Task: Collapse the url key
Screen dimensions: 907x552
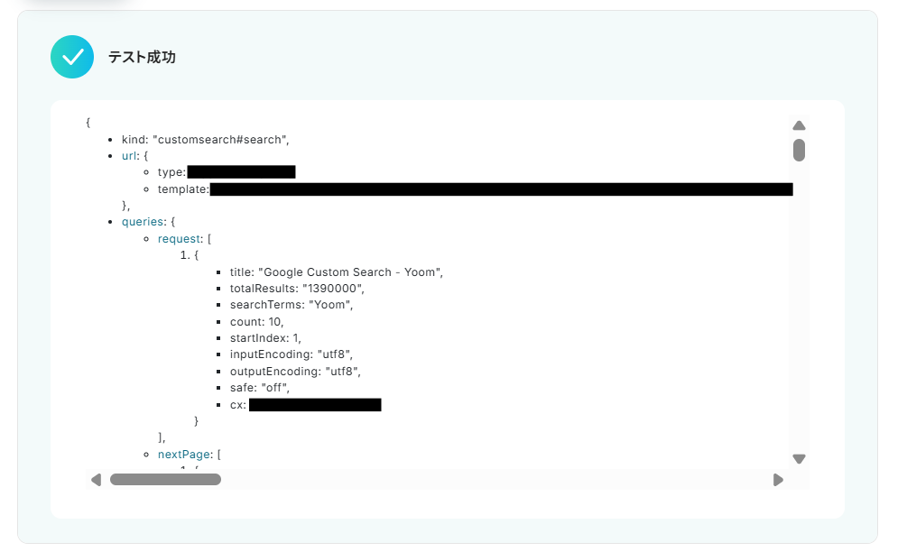Action: point(130,155)
